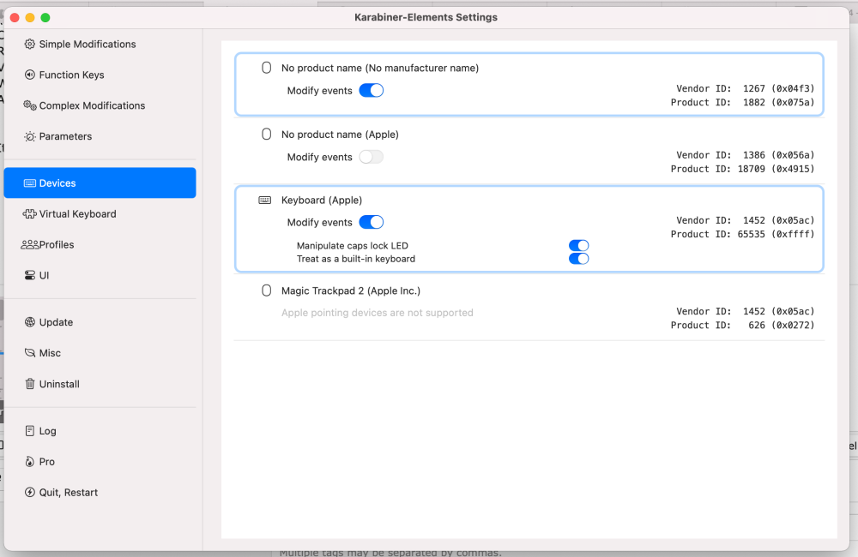858x557 pixels.
Task: Click the mouse icon beside Magic Trackpad 2
Action: (x=266, y=290)
